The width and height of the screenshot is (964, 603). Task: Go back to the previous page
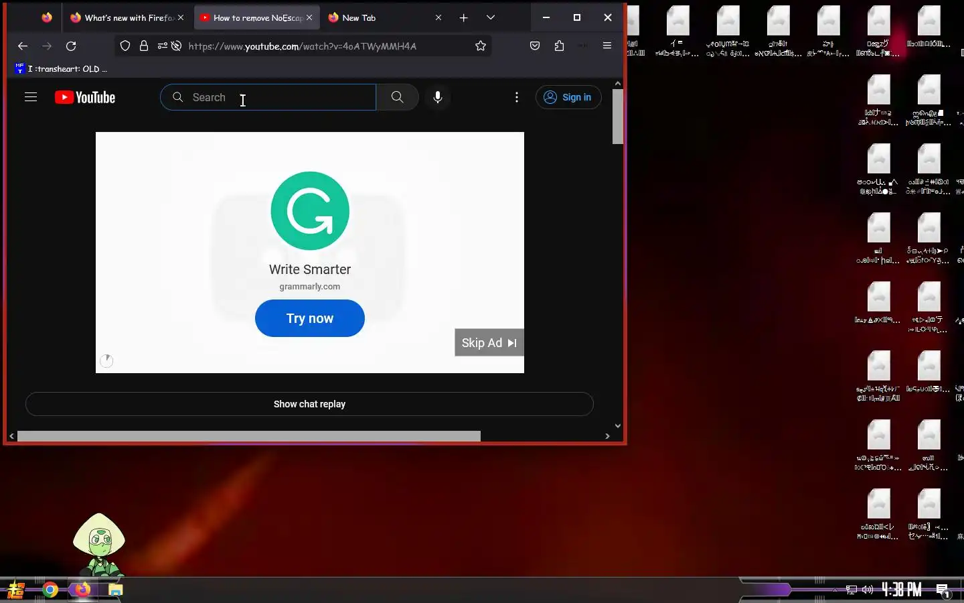[x=23, y=46]
